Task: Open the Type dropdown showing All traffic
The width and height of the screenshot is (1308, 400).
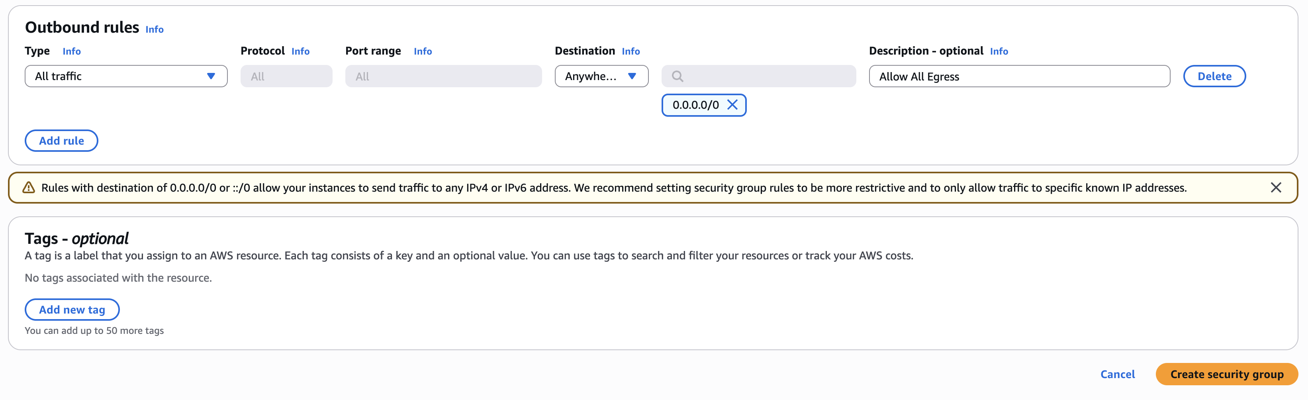Action: [126, 76]
